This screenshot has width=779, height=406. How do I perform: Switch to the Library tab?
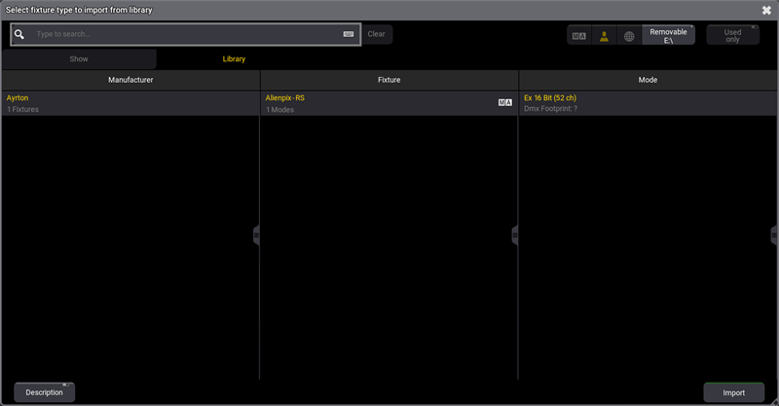click(x=234, y=58)
